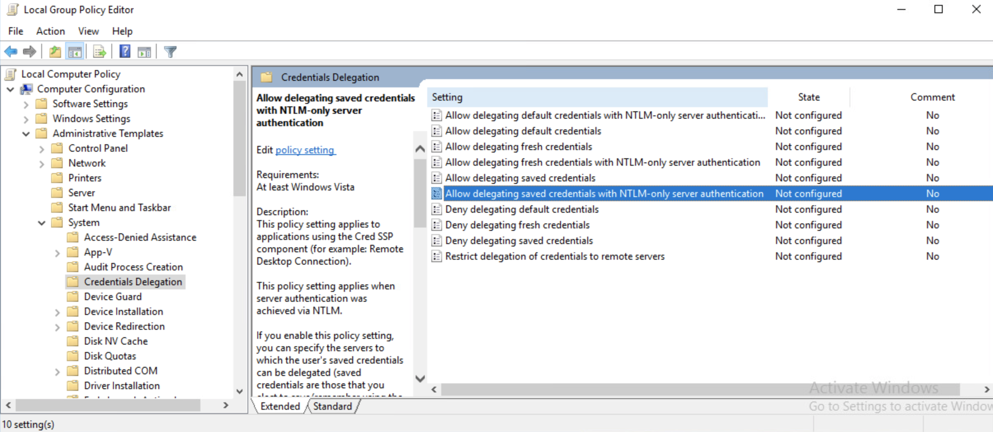The image size is (993, 432).
Task: Select the Server tree folder
Action: pos(82,193)
